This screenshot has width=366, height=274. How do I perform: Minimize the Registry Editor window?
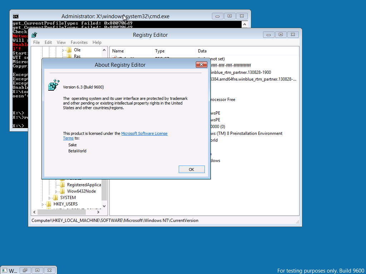[269, 35]
